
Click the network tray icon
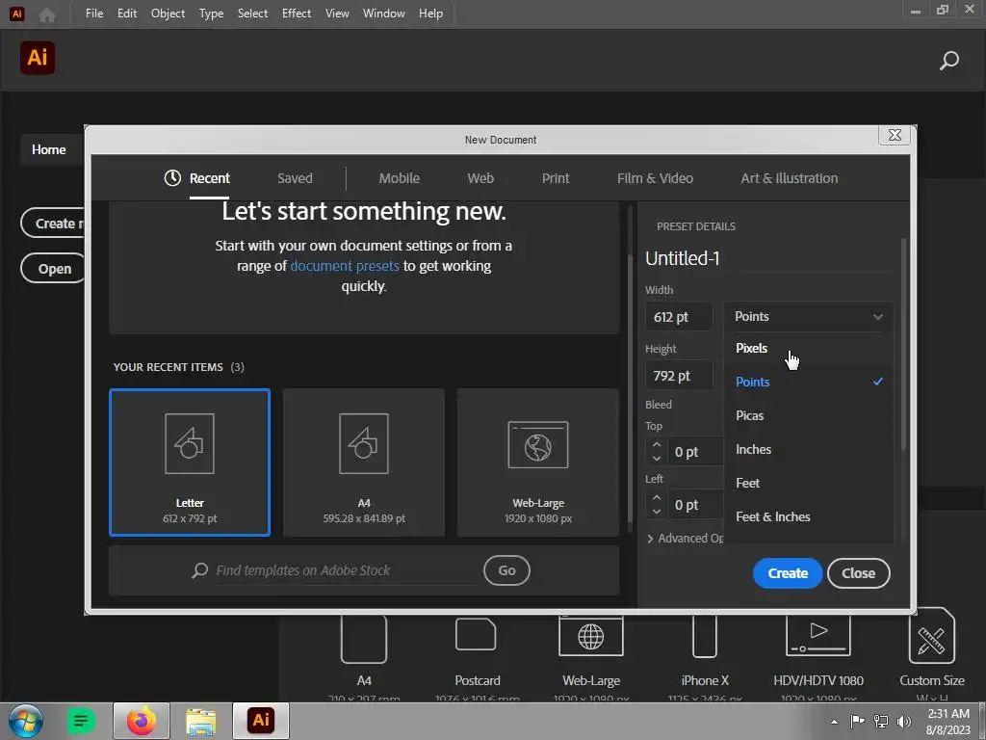(881, 721)
